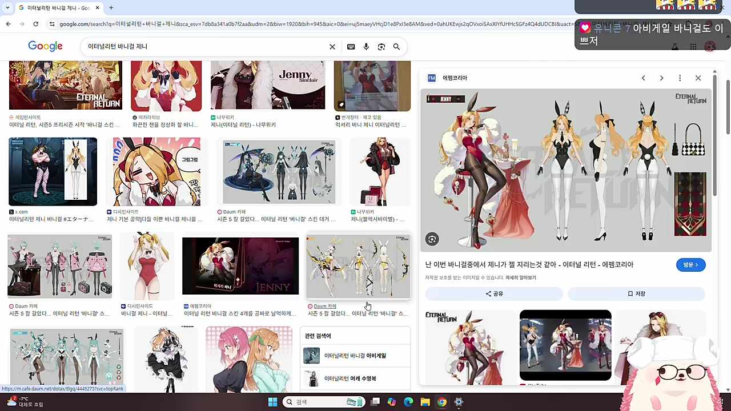This screenshot has height=411, width=731.
Task: Open the Jenny Sinclair 나무위키 thumbnail
Action: [x=268, y=85]
